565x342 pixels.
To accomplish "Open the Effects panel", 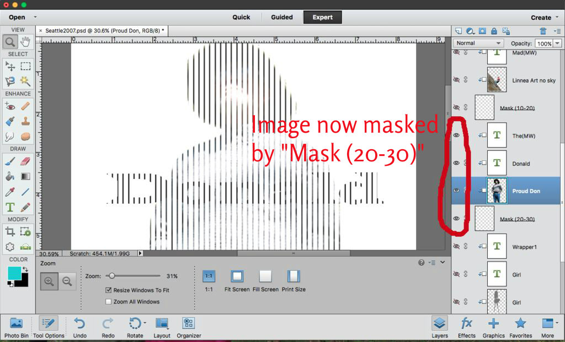I will [467, 327].
